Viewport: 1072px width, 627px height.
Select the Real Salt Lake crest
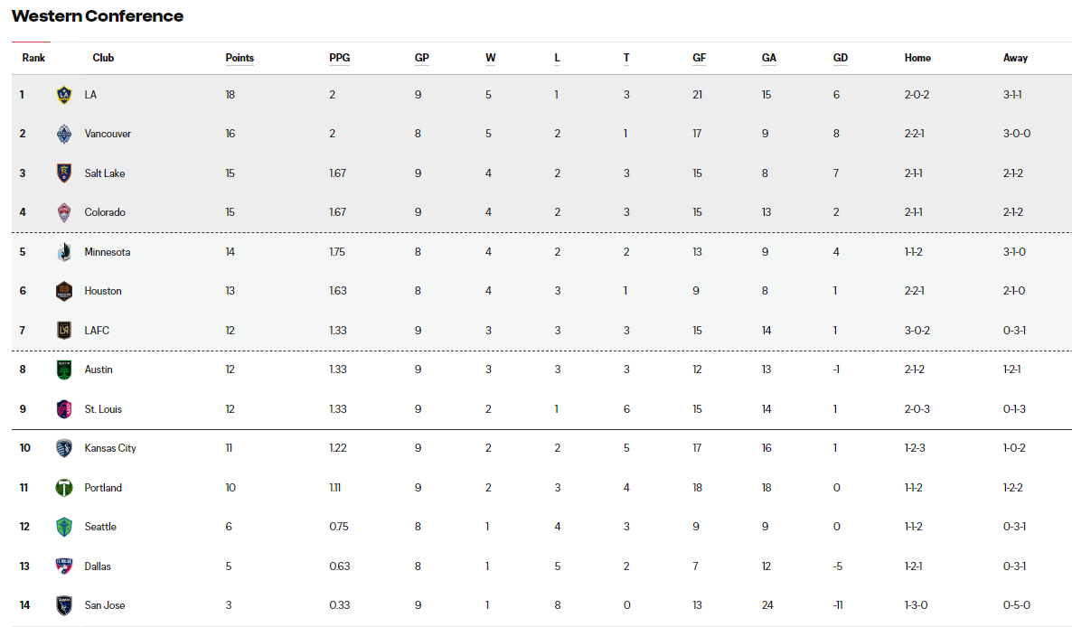63,173
